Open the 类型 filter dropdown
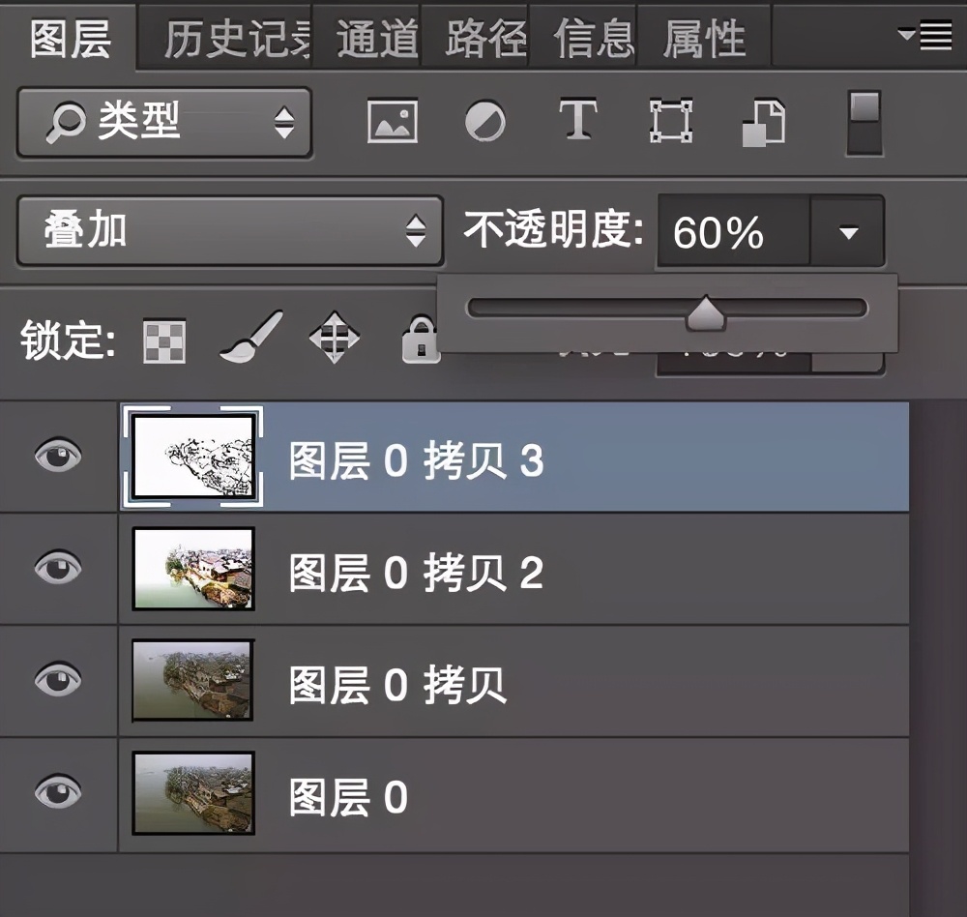Viewport: 967px width, 917px height. [x=164, y=122]
